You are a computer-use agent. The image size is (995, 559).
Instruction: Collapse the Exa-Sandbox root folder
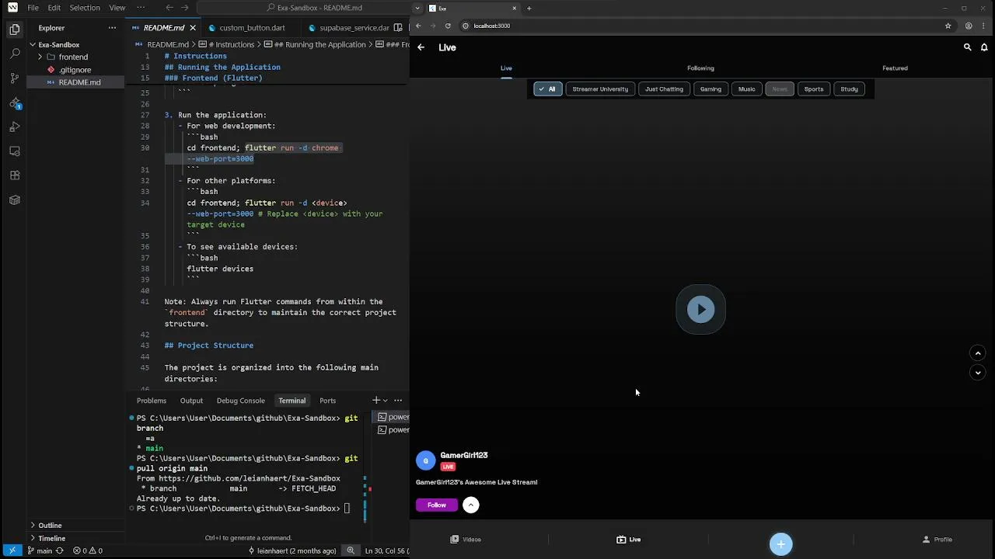click(59, 45)
